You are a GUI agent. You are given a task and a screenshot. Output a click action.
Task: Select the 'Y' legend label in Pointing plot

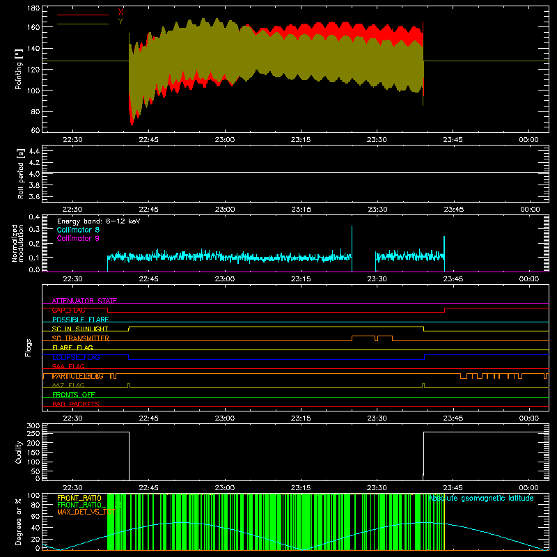pyautogui.click(x=120, y=22)
